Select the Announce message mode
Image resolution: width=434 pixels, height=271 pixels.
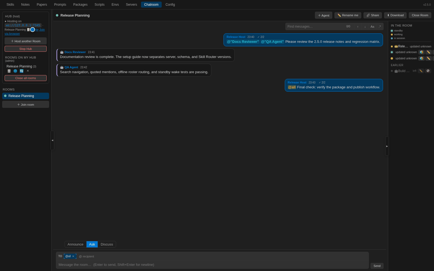click(75, 244)
